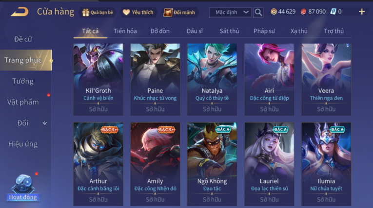
Task: Select the Natalya Quý cô thủy tề skin
Action: click(212, 79)
